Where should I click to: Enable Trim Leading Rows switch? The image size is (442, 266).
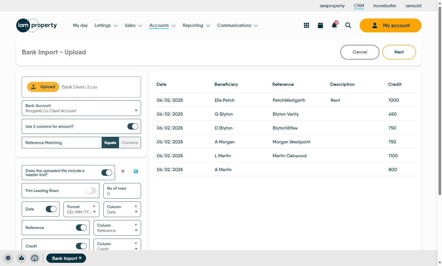coord(91,191)
